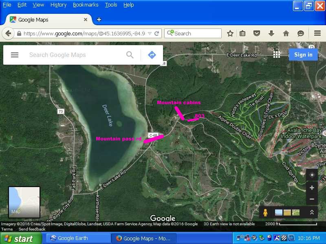Screen dimensions: 326x244
Task: Select the Street View pegman
Action: [265, 212]
